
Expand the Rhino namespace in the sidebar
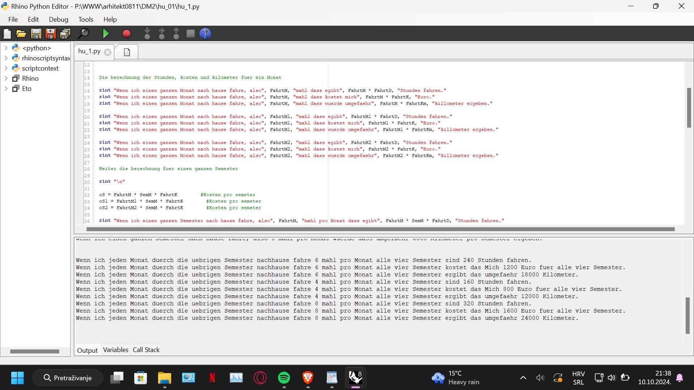point(6,78)
